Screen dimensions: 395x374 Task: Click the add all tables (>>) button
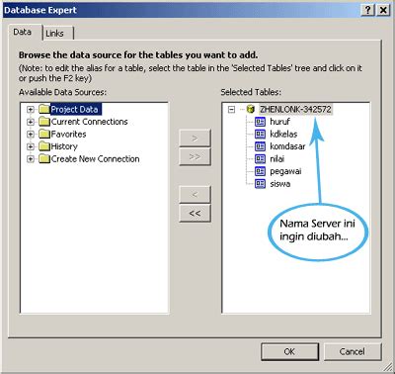coord(195,156)
